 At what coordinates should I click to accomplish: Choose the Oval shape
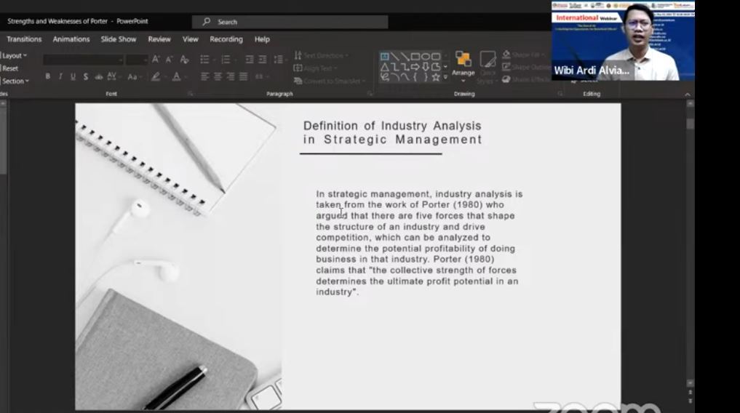click(x=426, y=57)
